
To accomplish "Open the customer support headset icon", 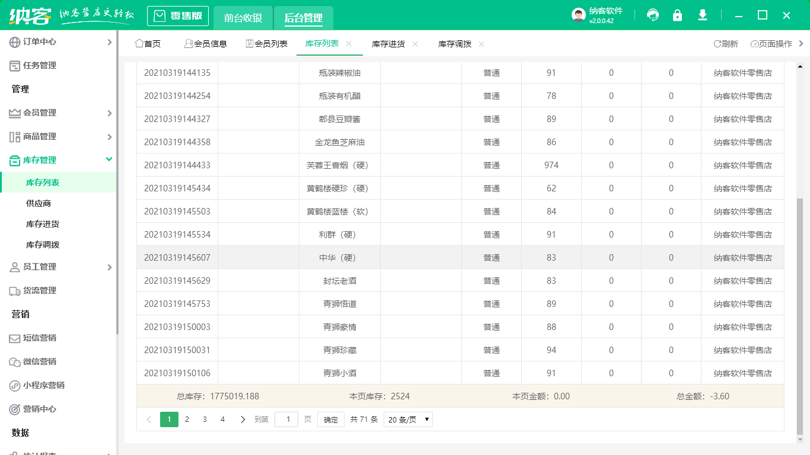I will pos(652,15).
